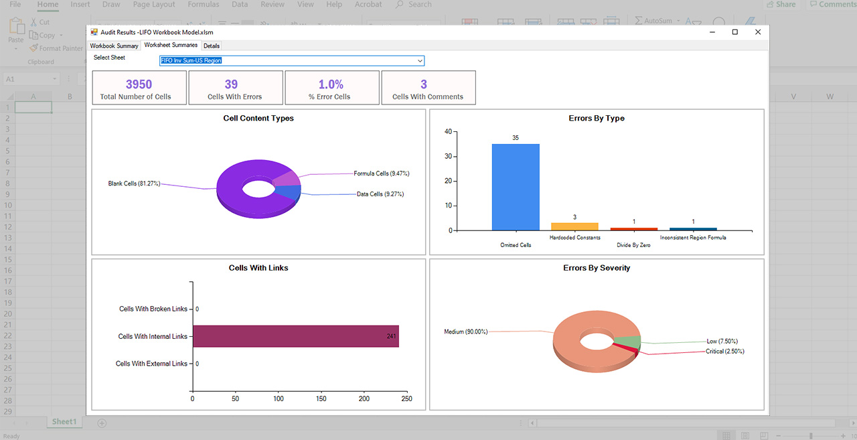Click the Cells With Internal Links bar
The width and height of the screenshot is (857, 440).
(295, 336)
